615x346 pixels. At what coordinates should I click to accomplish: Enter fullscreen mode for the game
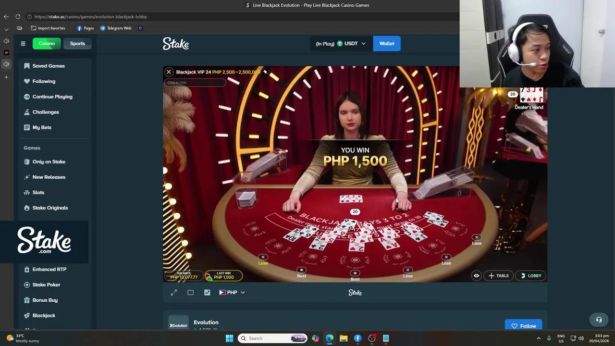(174, 293)
